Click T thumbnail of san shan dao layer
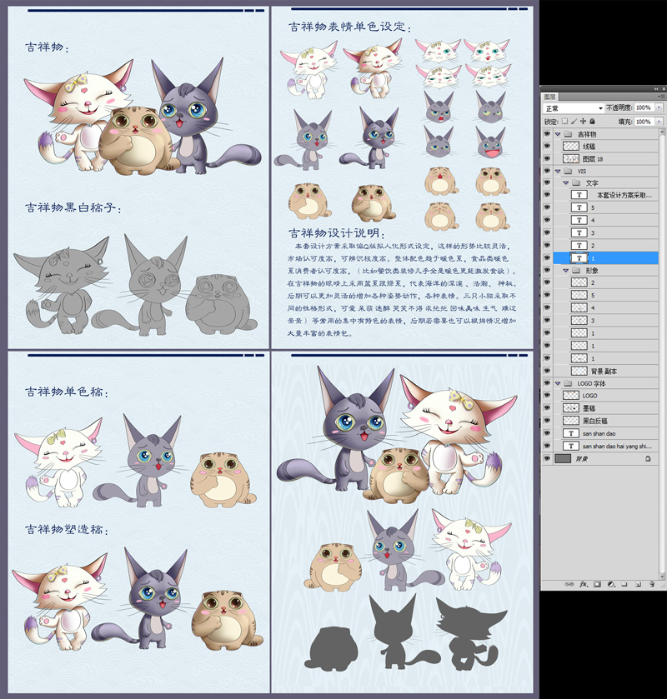Screen dimensions: 667x699 point(571,433)
